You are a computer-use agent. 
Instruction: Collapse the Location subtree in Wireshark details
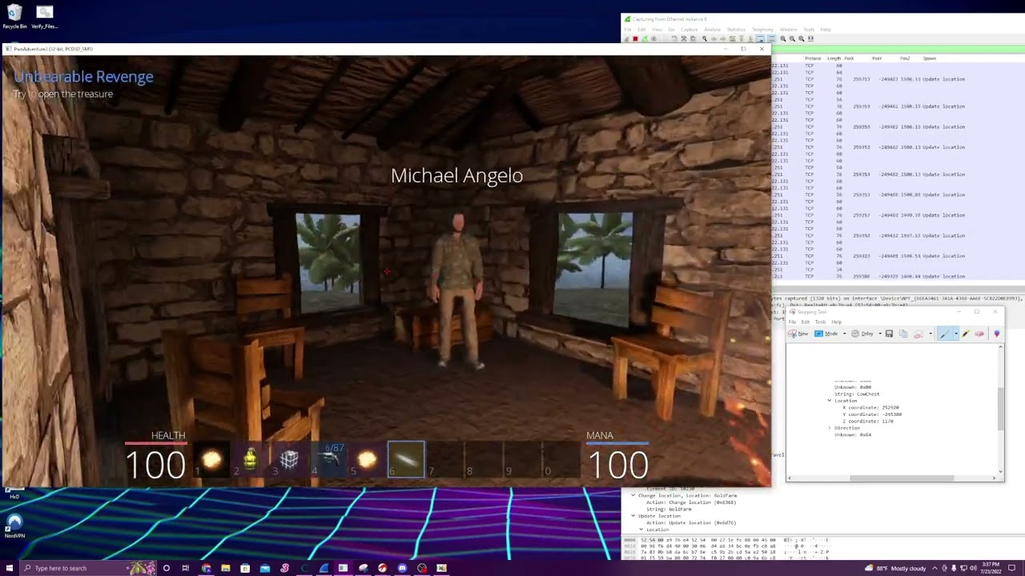(641, 530)
